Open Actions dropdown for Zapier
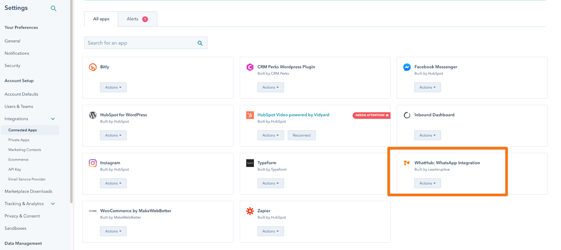This screenshot has height=250, width=561. point(270,231)
